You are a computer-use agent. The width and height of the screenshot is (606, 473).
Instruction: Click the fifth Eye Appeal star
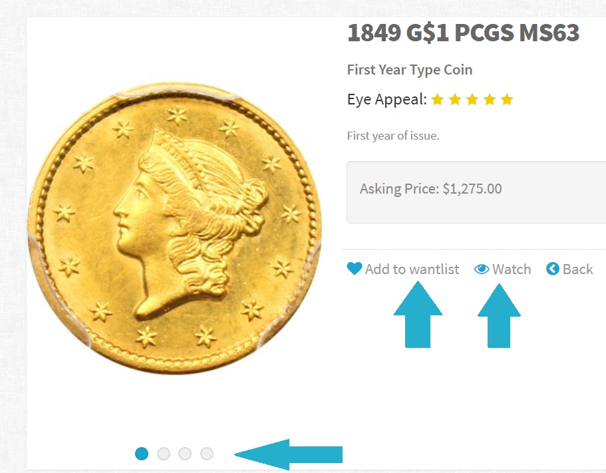point(507,99)
